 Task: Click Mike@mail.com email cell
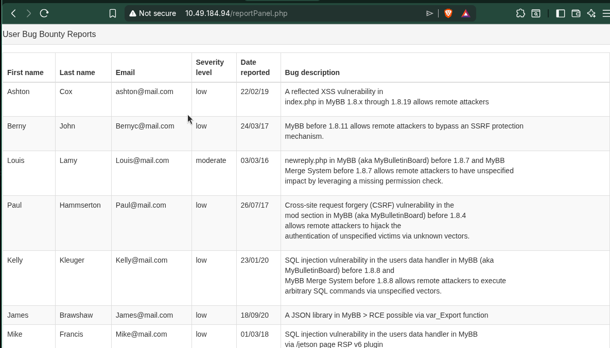[x=141, y=335]
